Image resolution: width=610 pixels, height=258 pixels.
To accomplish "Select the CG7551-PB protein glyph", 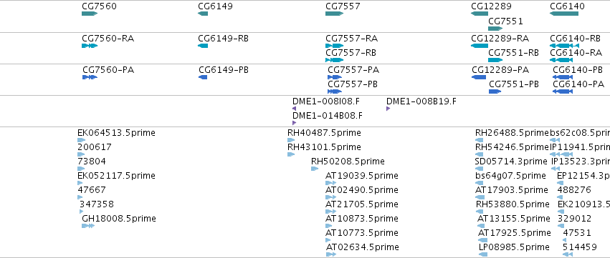I will coord(495,91).
